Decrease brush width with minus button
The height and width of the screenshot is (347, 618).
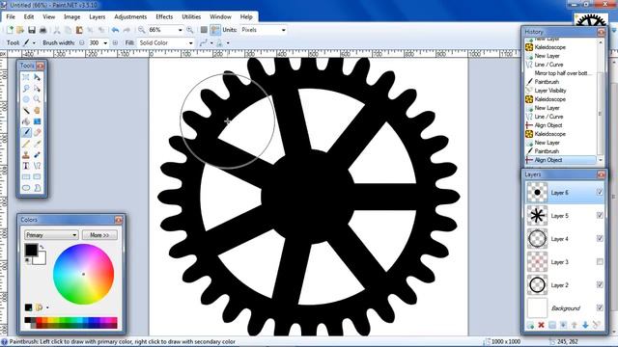pyautogui.click(x=81, y=42)
